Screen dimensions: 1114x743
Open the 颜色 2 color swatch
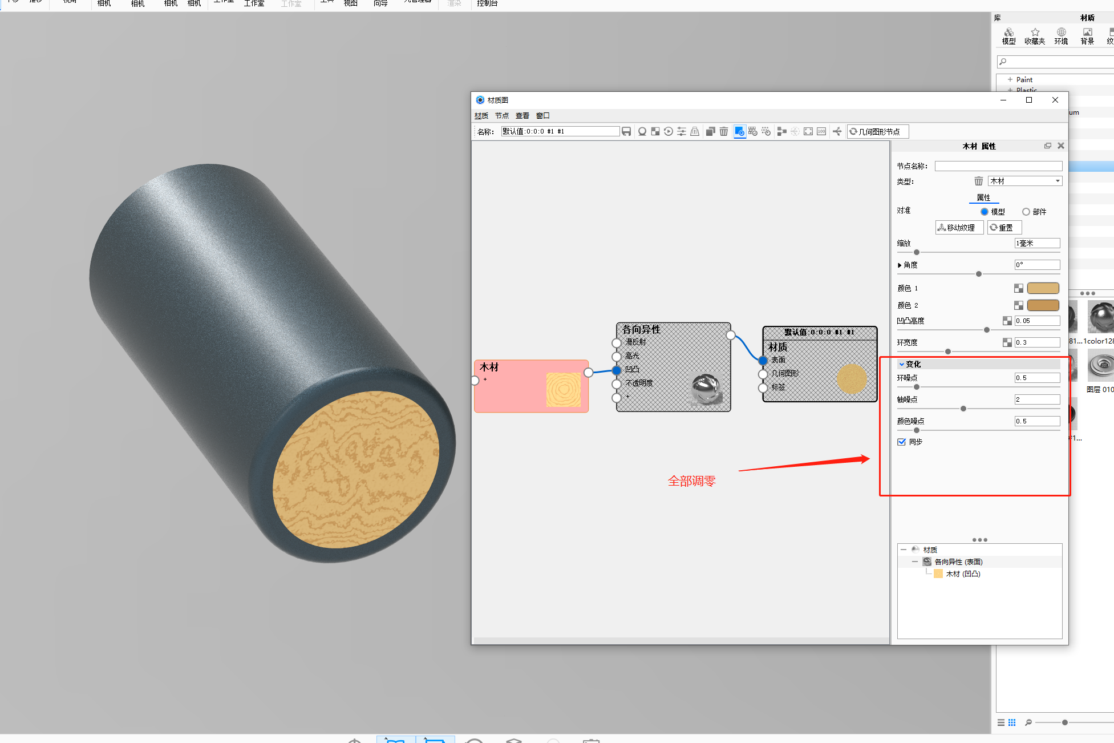click(1043, 305)
